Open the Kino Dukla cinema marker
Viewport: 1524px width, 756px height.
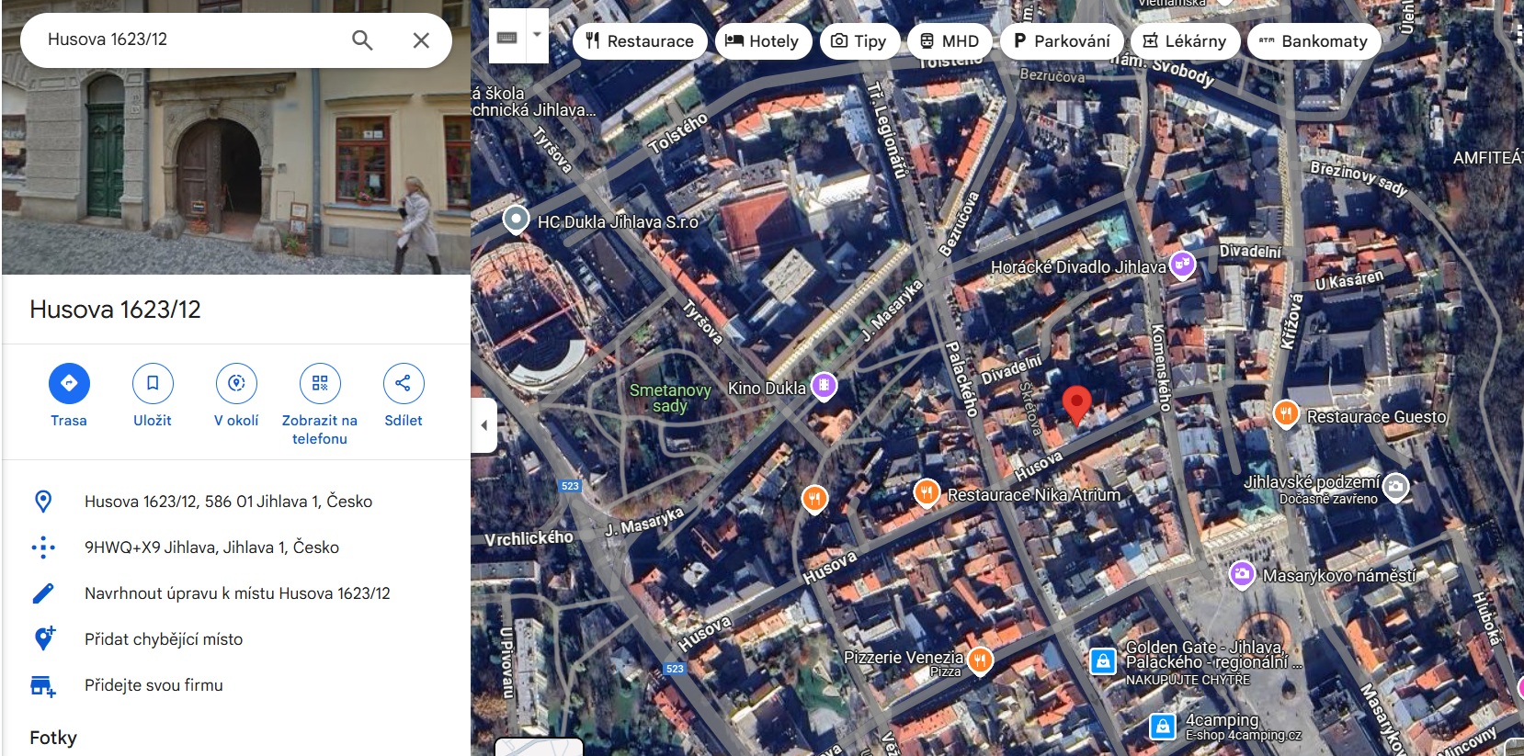coord(825,386)
